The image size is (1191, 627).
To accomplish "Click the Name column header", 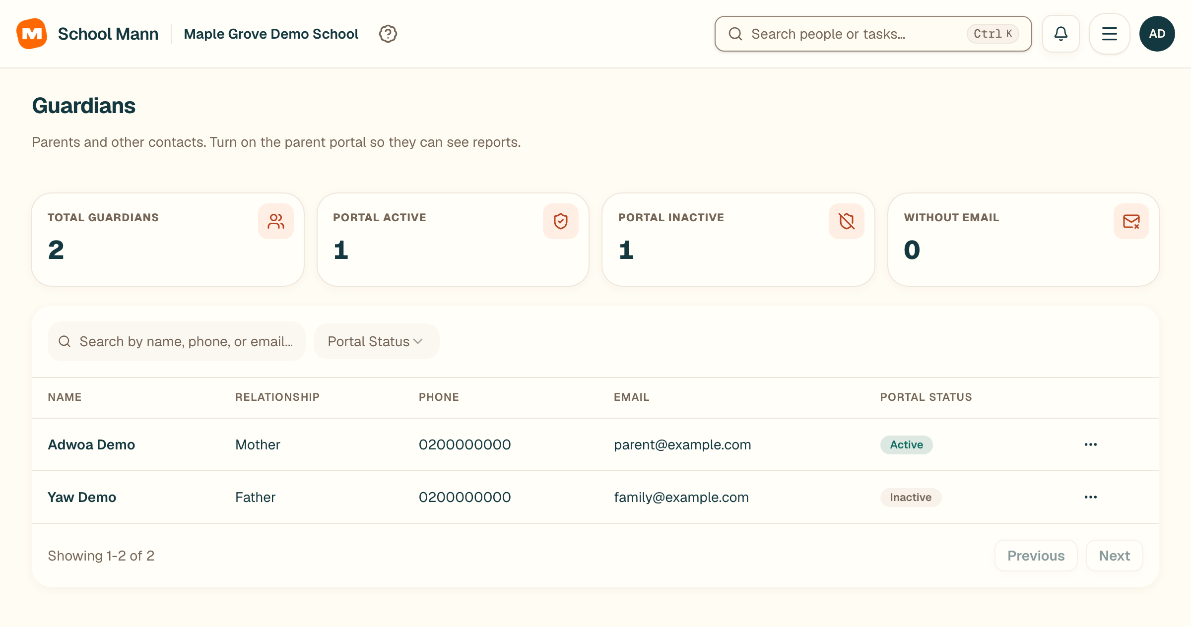I will tap(65, 397).
